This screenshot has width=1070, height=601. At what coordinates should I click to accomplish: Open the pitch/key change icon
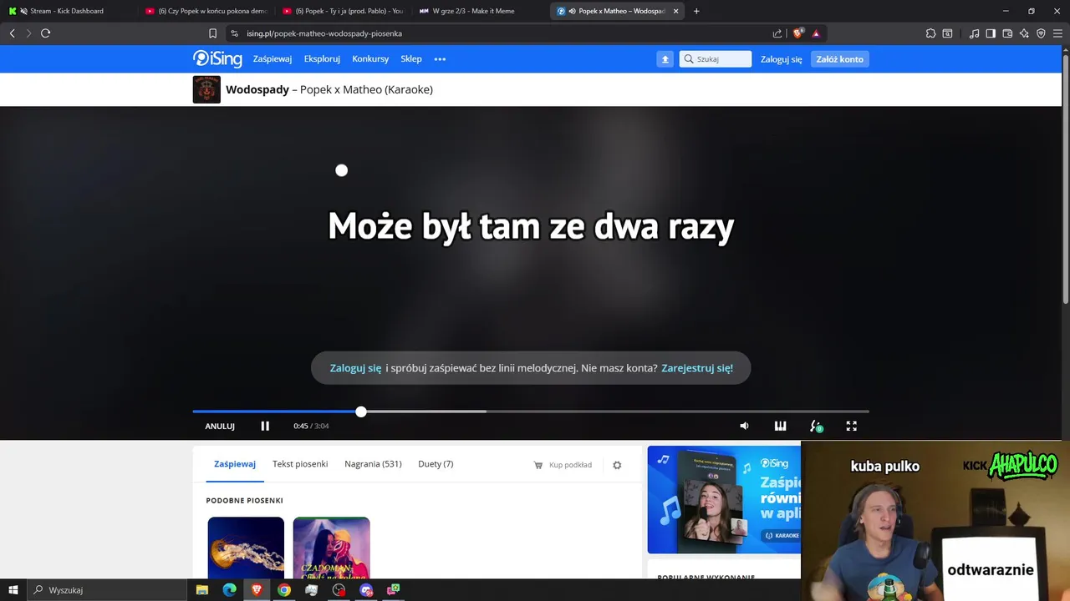click(x=816, y=426)
